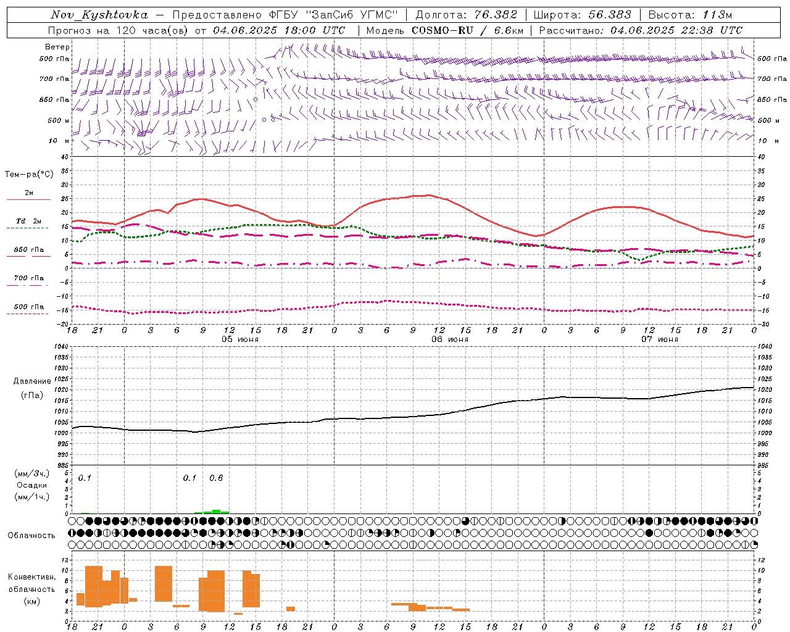Viewport: 790px width, 632px height.
Task: Click the '05 июня' date label
Action: coord(240,339)
